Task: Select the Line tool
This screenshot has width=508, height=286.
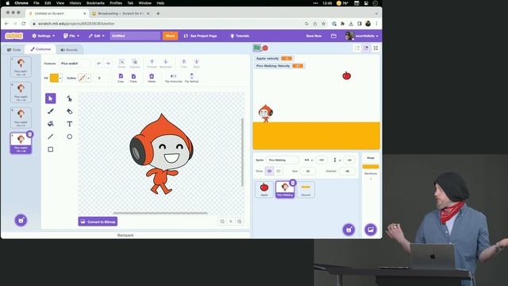Action: click(x=51, y=137)
